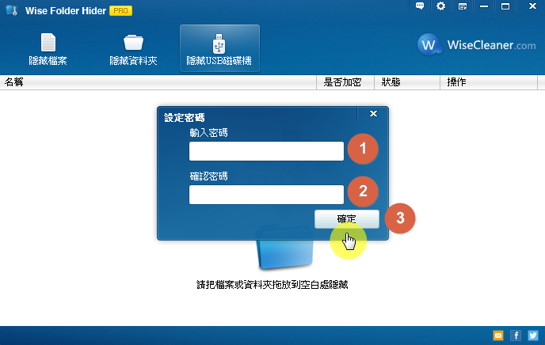Click the Wise Folder Hider app icon

click(9, 11)
